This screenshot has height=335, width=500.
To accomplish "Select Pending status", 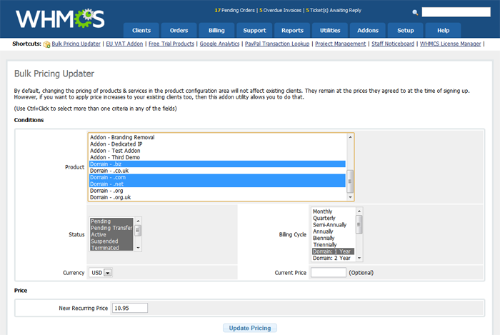I will pos(111,221).
